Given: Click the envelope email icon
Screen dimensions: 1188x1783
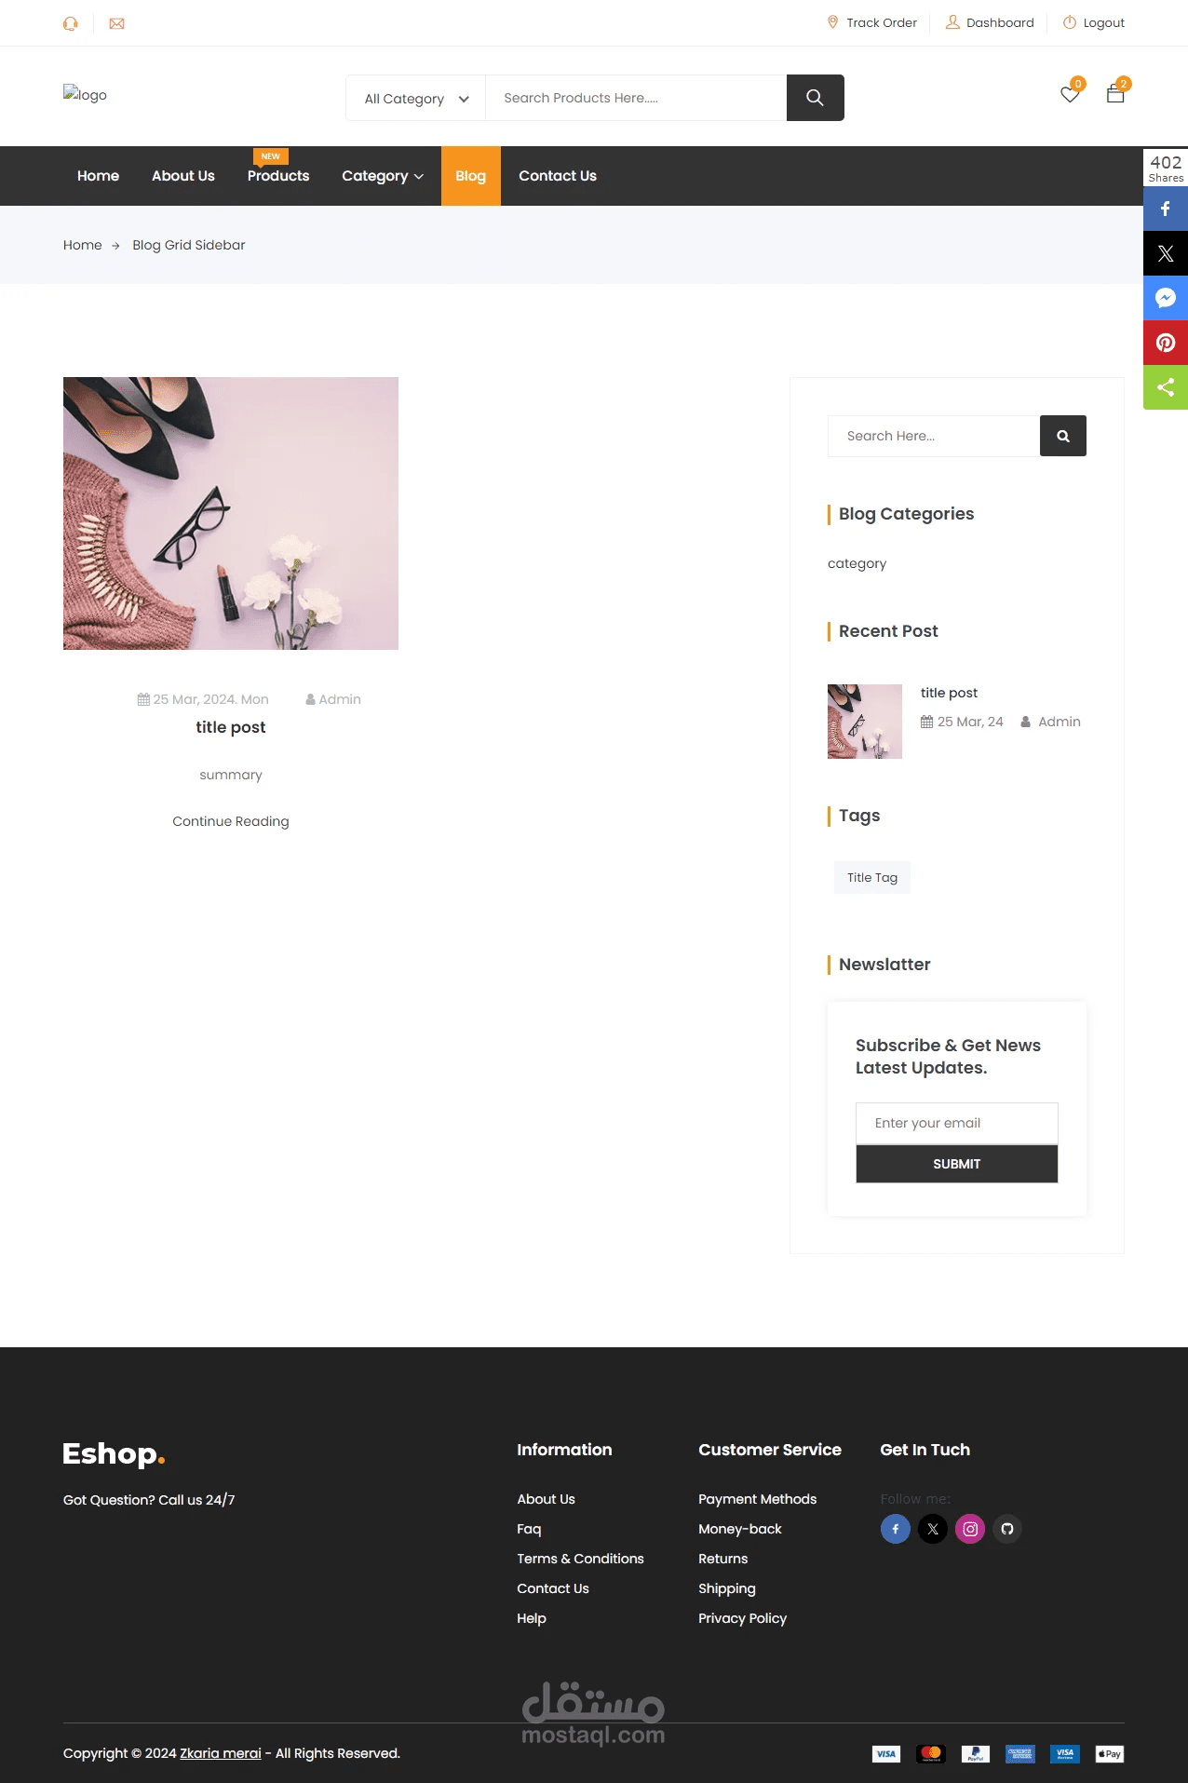Looking at the screenshot, I should tap(116, 23).
